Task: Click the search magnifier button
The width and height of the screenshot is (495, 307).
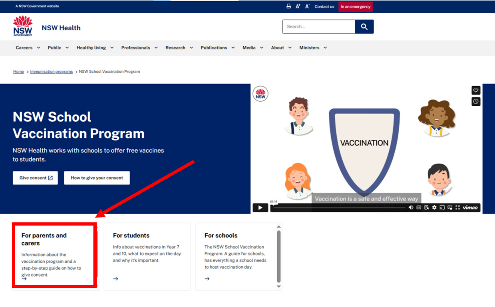Action: pyautogui.click(x=364, y=27)
